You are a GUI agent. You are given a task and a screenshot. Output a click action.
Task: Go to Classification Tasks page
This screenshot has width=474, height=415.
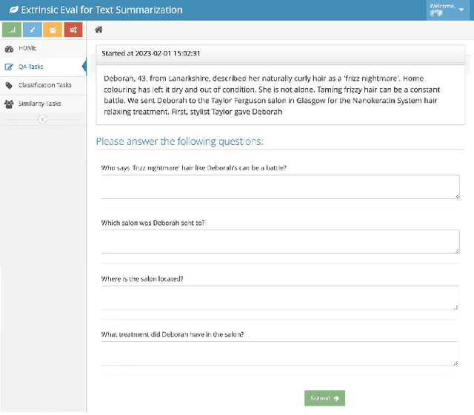click(44, 85)
